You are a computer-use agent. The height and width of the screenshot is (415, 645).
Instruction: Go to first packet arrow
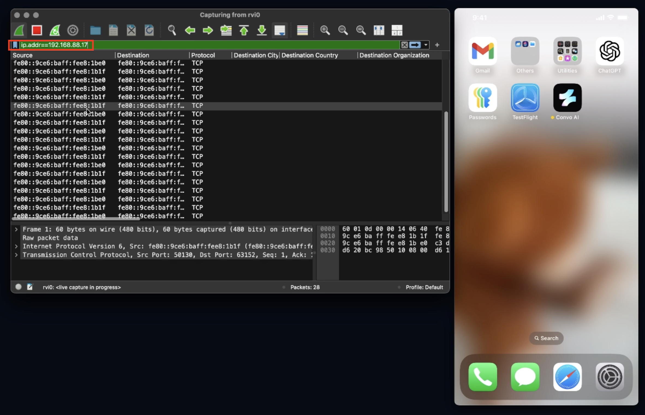click(x=244, y=30)
